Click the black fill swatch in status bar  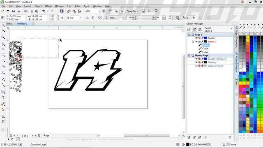click(188, 144)
